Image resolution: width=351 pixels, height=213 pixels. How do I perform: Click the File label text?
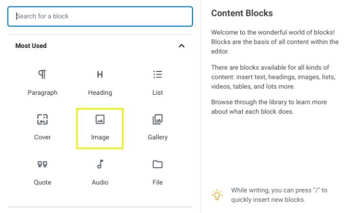coord(157,183)
